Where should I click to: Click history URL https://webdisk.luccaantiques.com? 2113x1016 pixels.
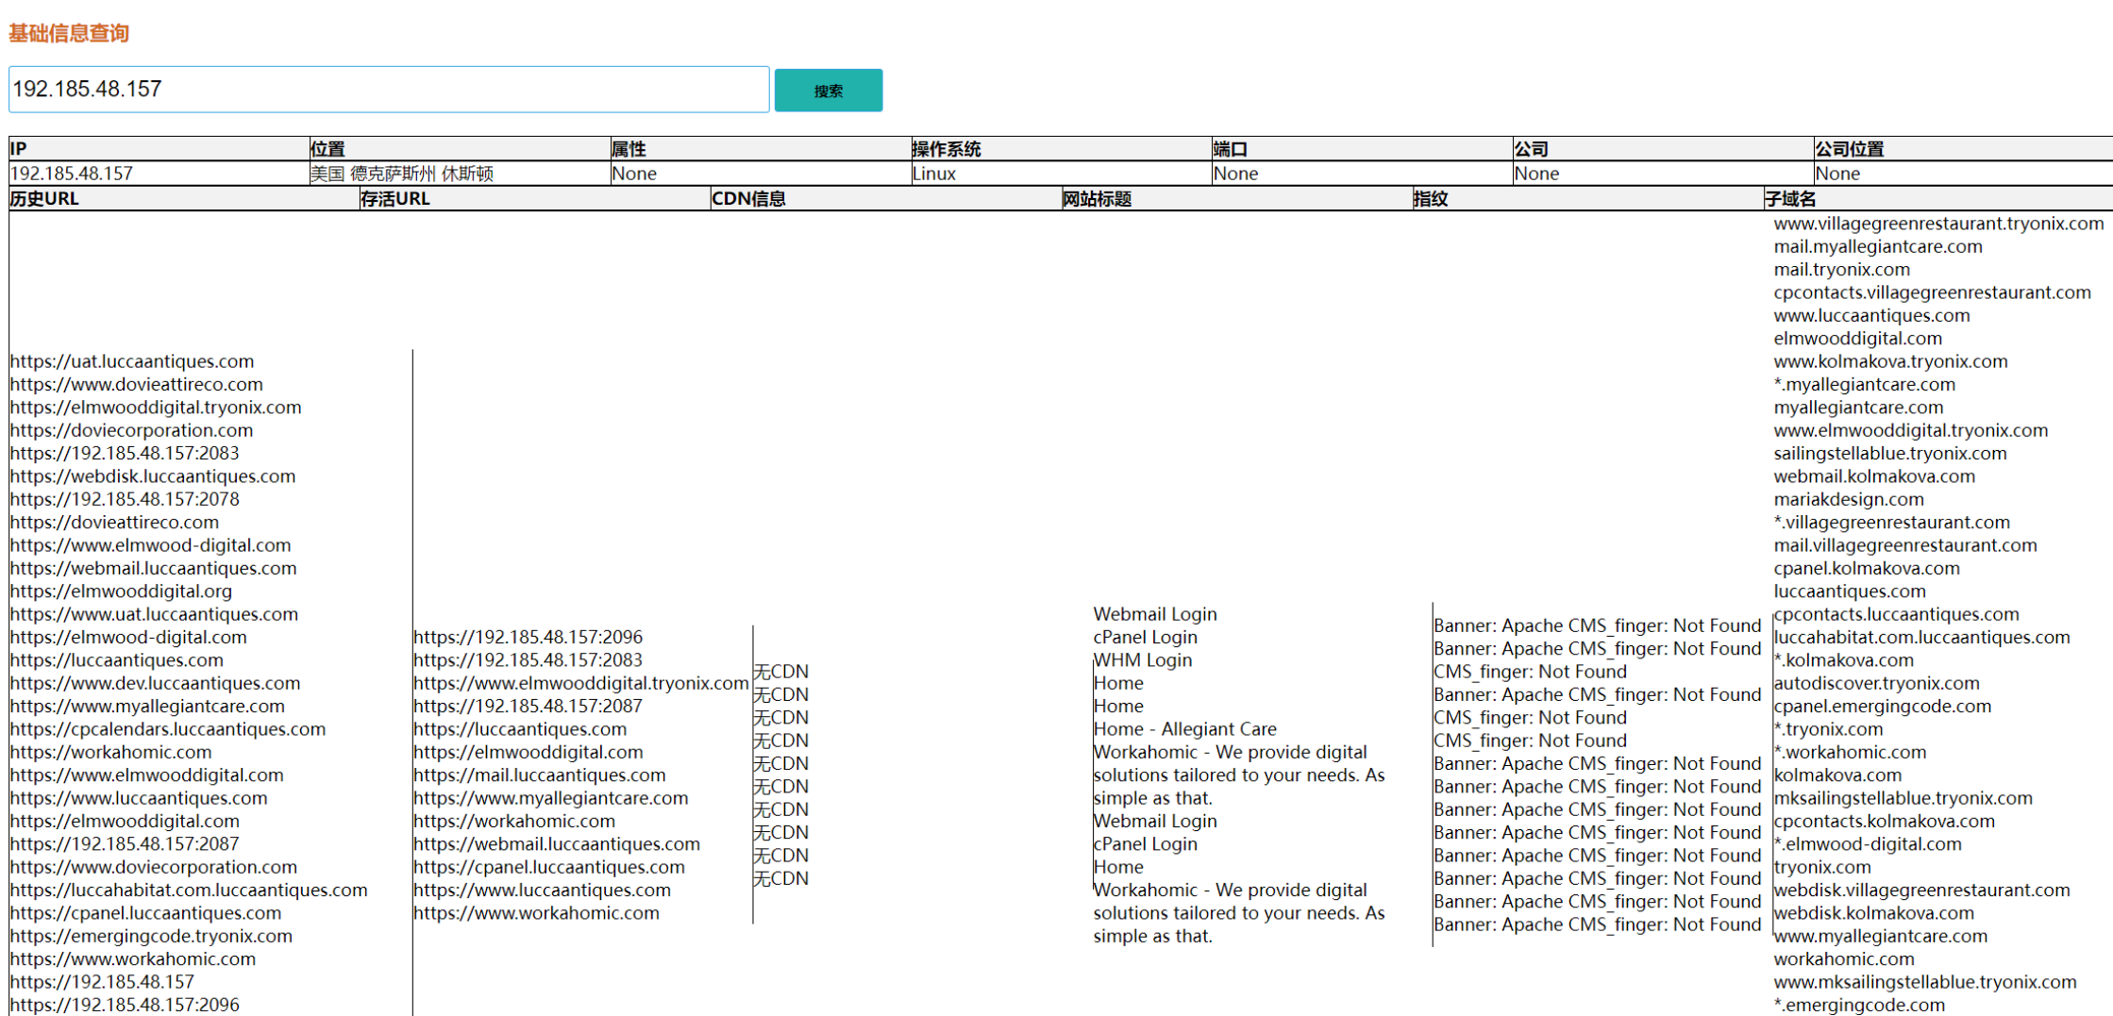point(153,476)
